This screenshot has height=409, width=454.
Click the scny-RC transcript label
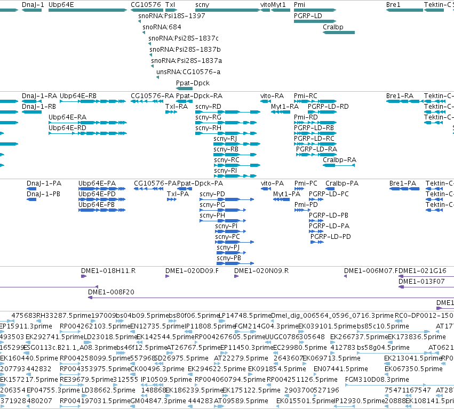[227, 160]
